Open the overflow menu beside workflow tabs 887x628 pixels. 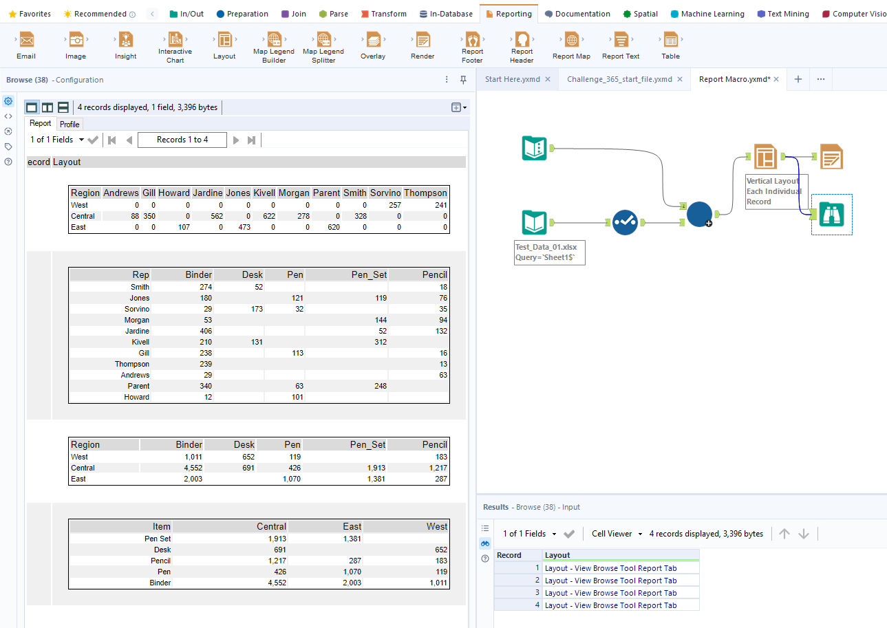click(x=821, y=79)
